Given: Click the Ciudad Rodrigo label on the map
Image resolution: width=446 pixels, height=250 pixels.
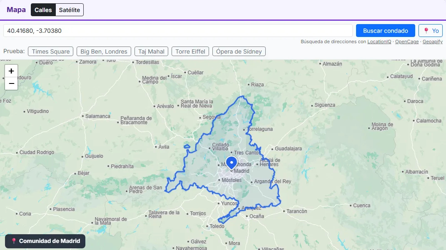Looking at the screenshot, I should point(37,152).
